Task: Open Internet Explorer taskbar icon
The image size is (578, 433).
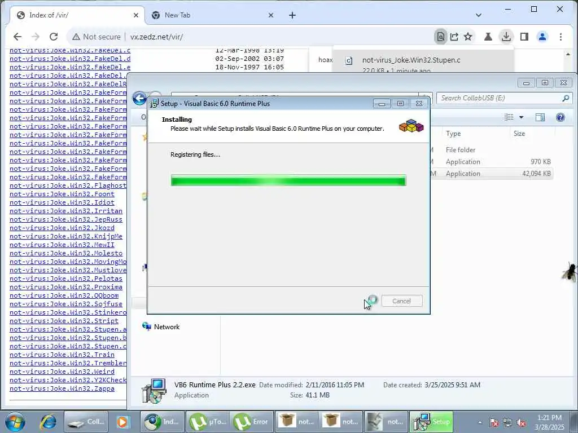Action: pyautogui.click(x=49, y=422)
